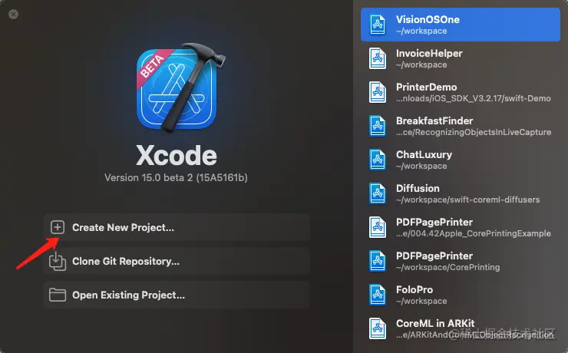Click the 004.42Apple_CorePrintingExample path text
The image size is (568, 353).
[x=474, y=233]
